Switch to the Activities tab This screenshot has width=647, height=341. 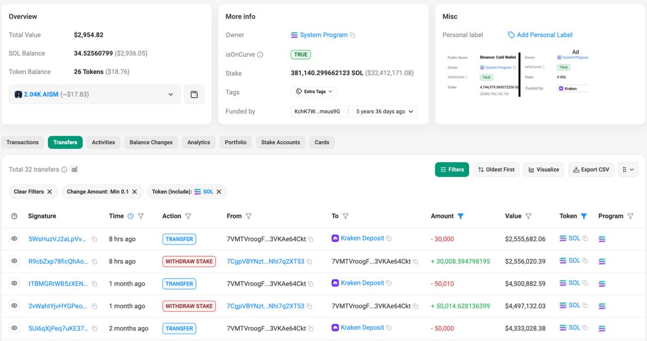coord(104,142)
